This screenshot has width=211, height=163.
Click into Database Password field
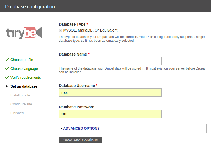pyautogui.click(x=110, y=114)
